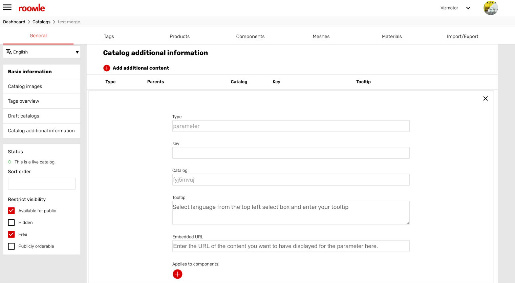Click the red Add additional content icon

107,68
